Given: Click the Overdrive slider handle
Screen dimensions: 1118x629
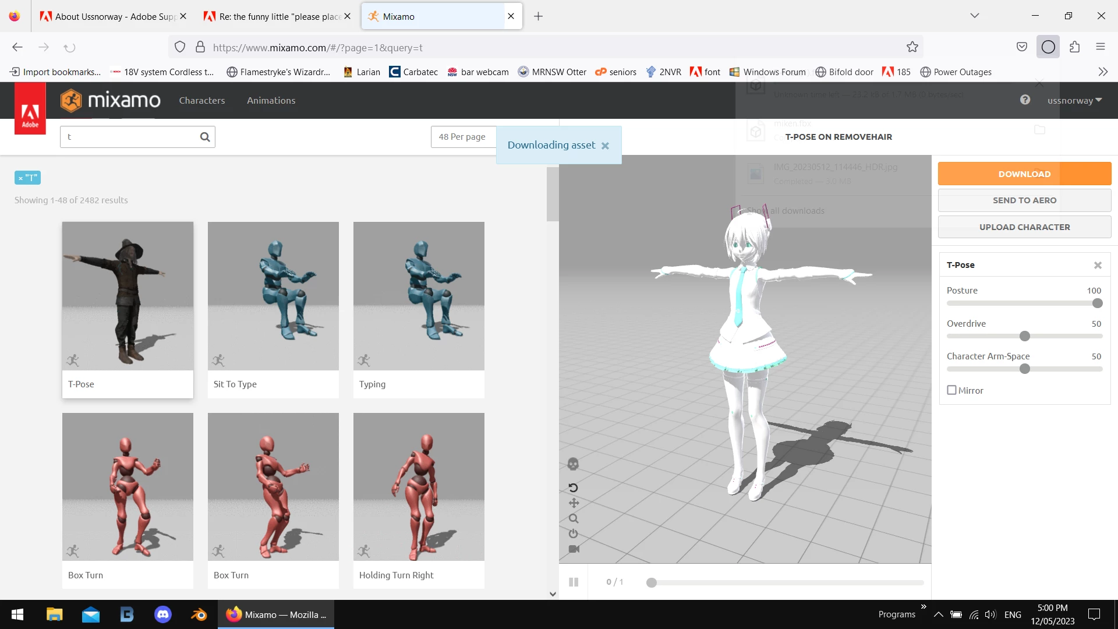Looking at the screenshot, I should [1025, 336].
